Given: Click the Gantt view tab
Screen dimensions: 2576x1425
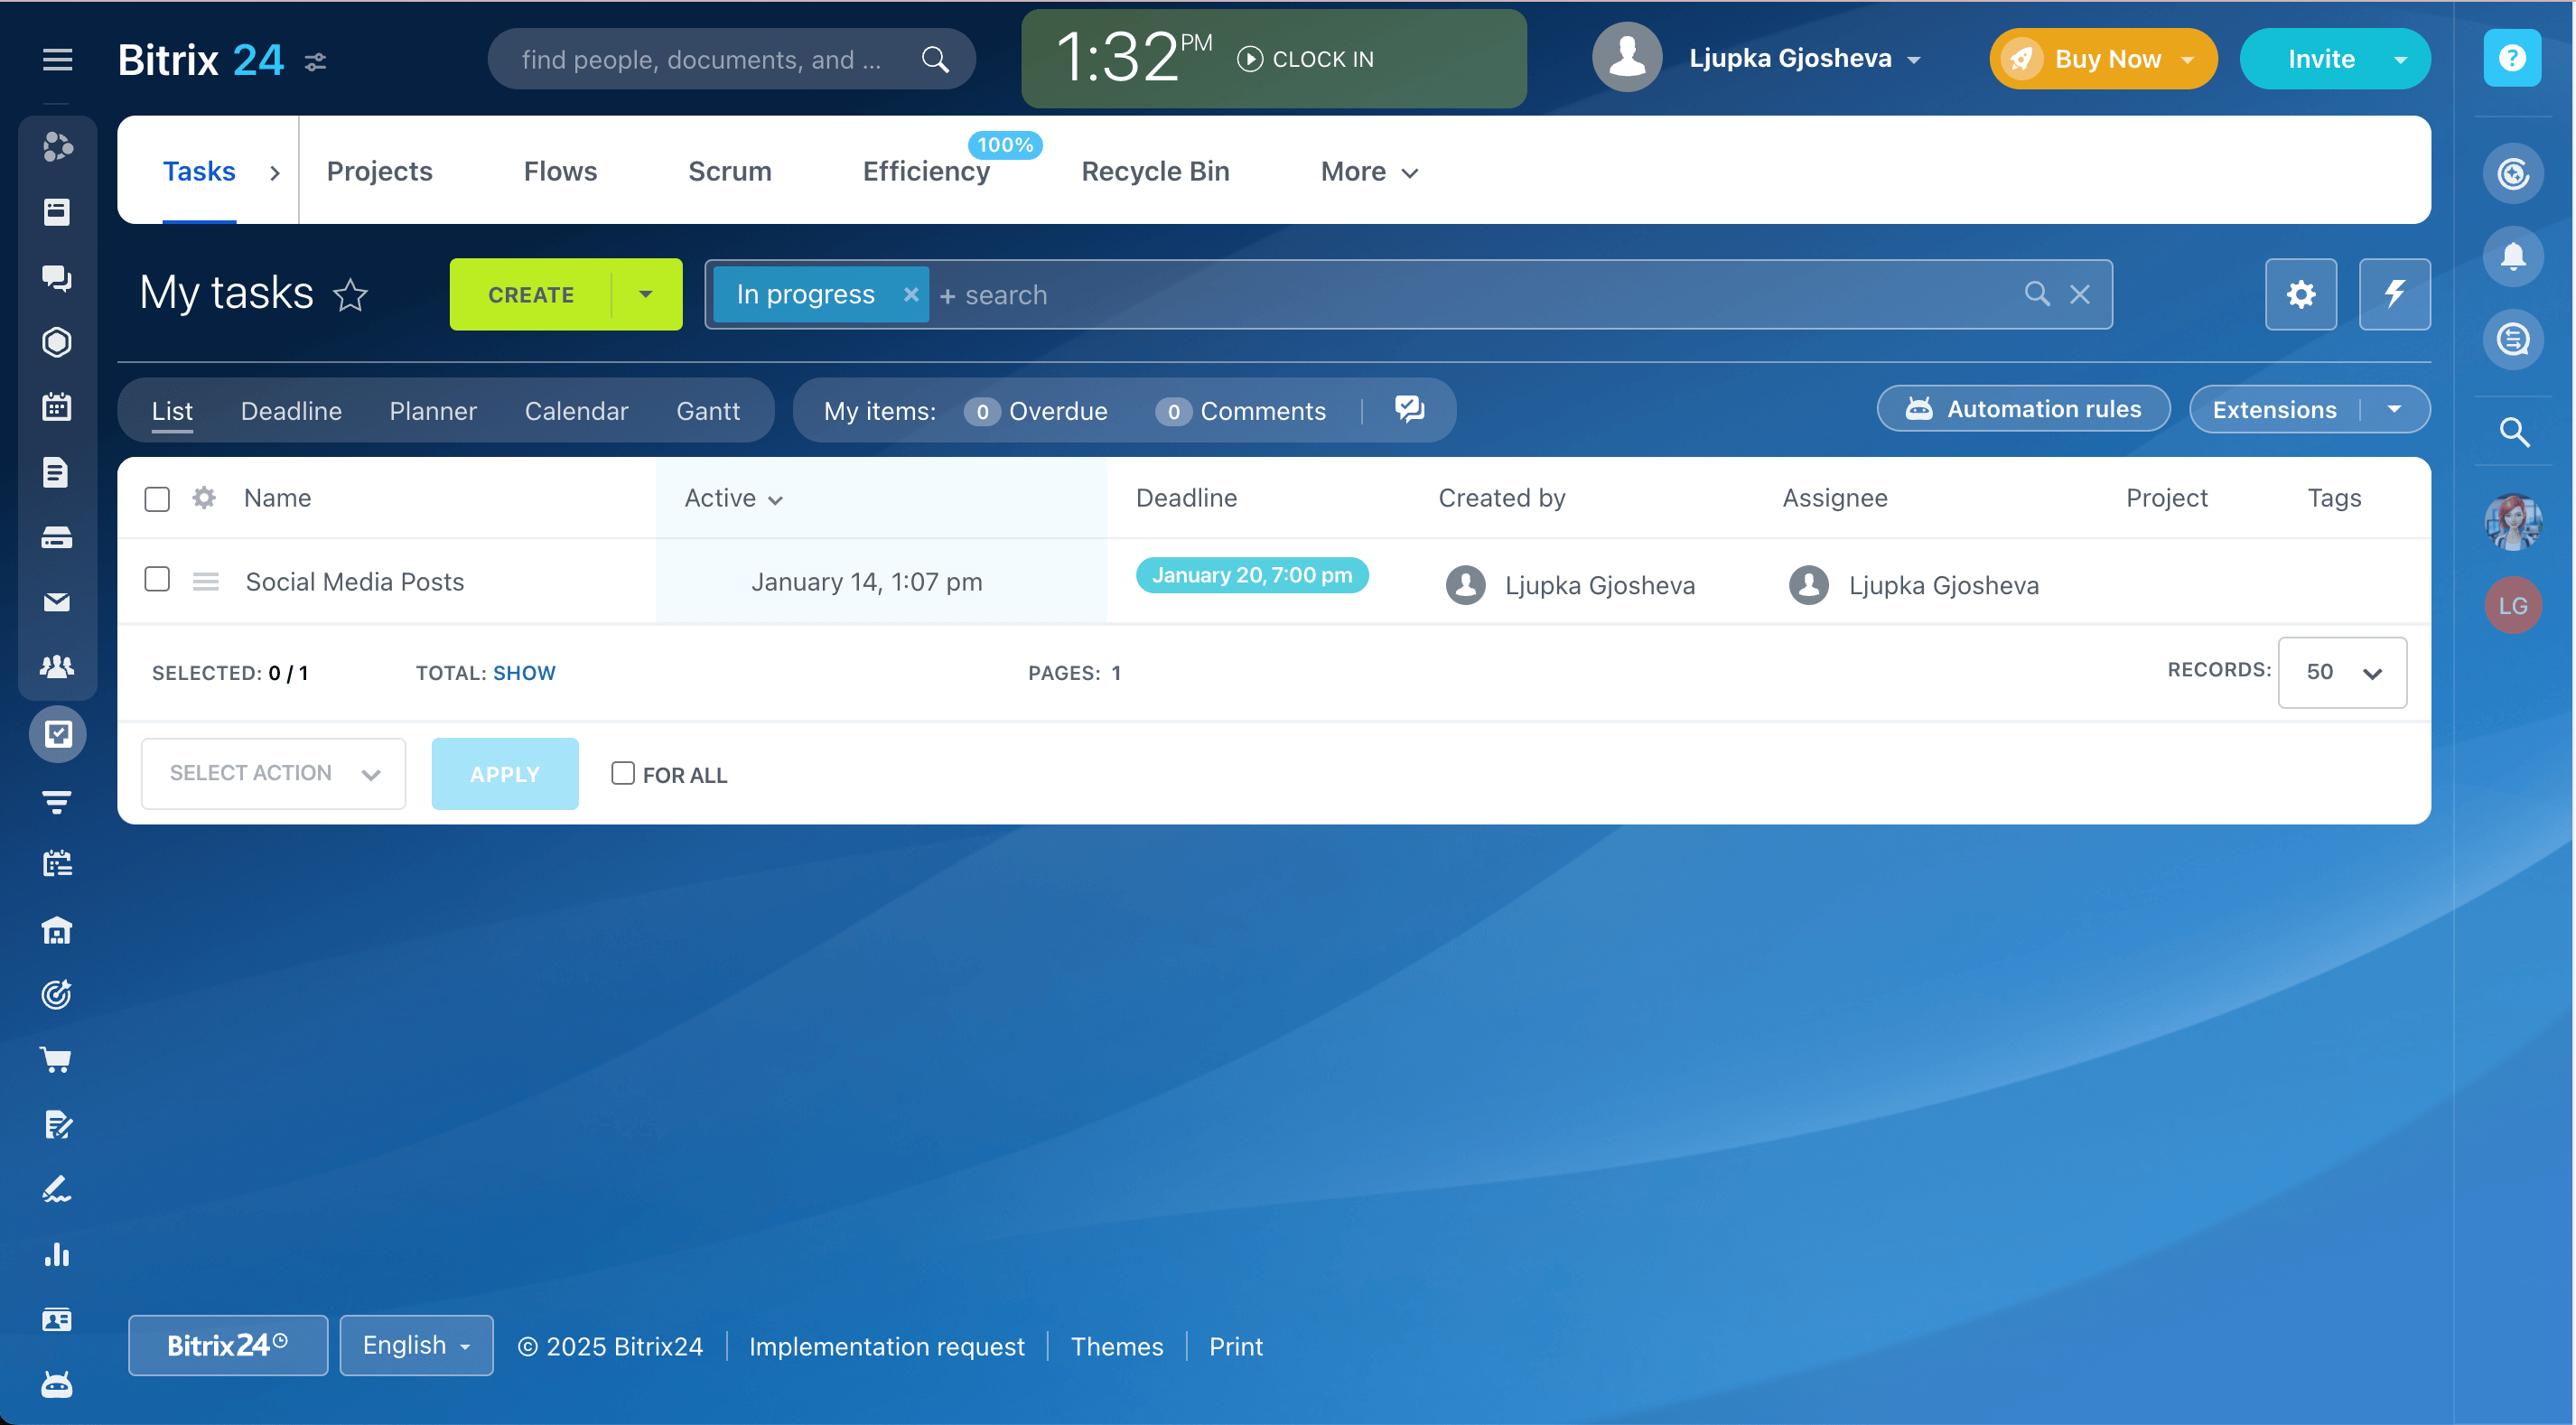Looking at the screenshot, I should pos(709,411).
